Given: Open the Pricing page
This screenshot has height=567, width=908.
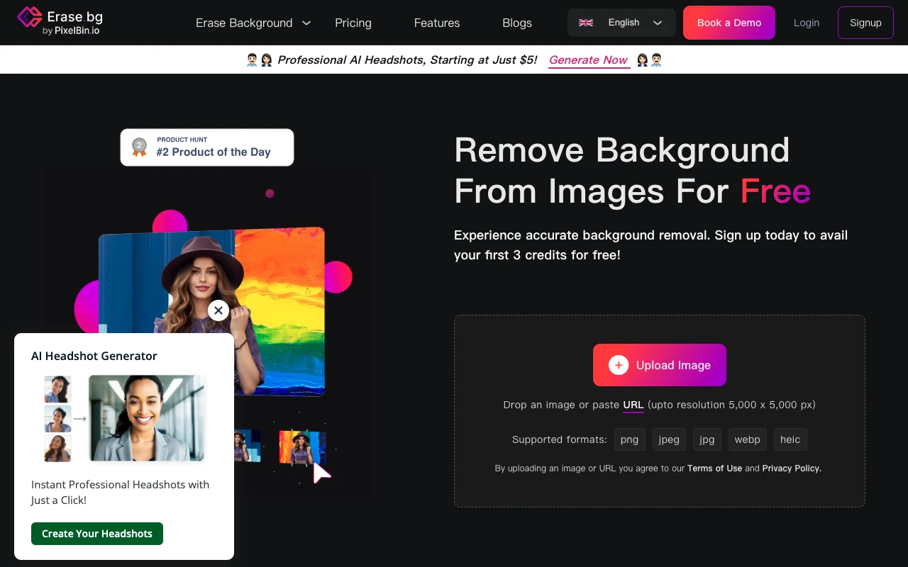Looking at the screenshot, I should pyautogui.click(x=353, y=23).
